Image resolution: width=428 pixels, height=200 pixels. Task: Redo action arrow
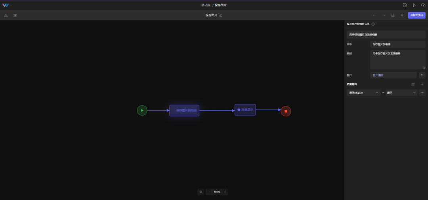click(x=384, y=15)
